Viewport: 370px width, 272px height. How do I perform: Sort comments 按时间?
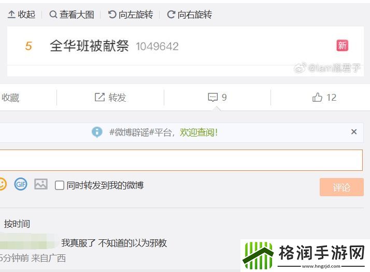pos(17,224)
